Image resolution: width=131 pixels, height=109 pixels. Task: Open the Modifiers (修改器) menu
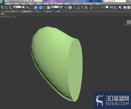pos(46,4)
